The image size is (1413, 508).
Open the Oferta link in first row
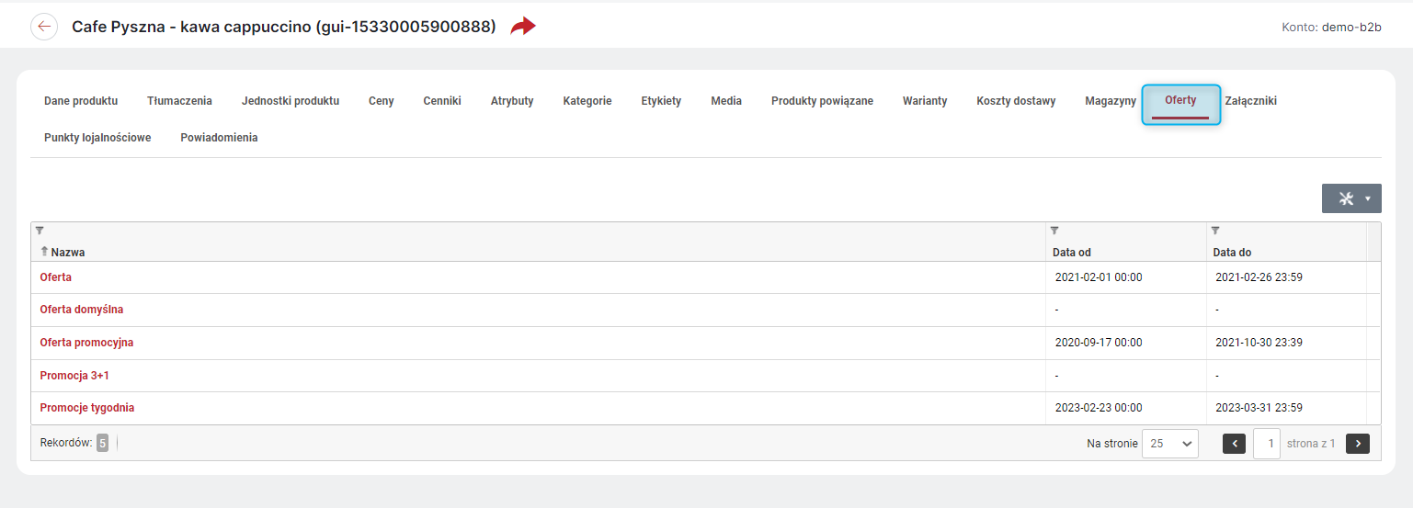(56, 277)
